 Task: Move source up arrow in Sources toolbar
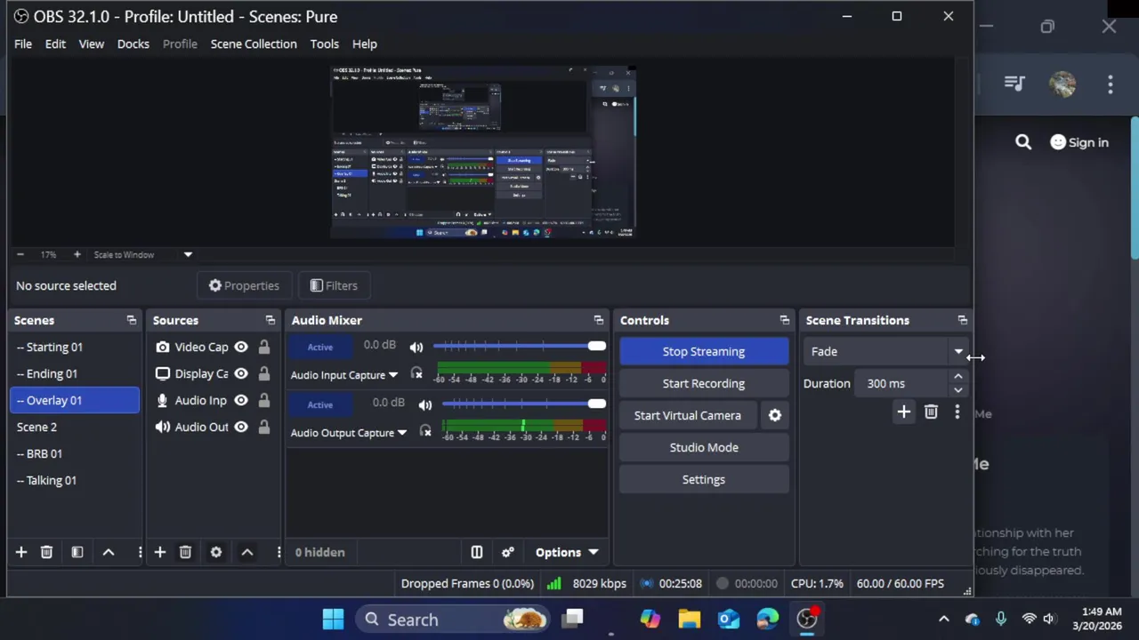pos(247,552)
